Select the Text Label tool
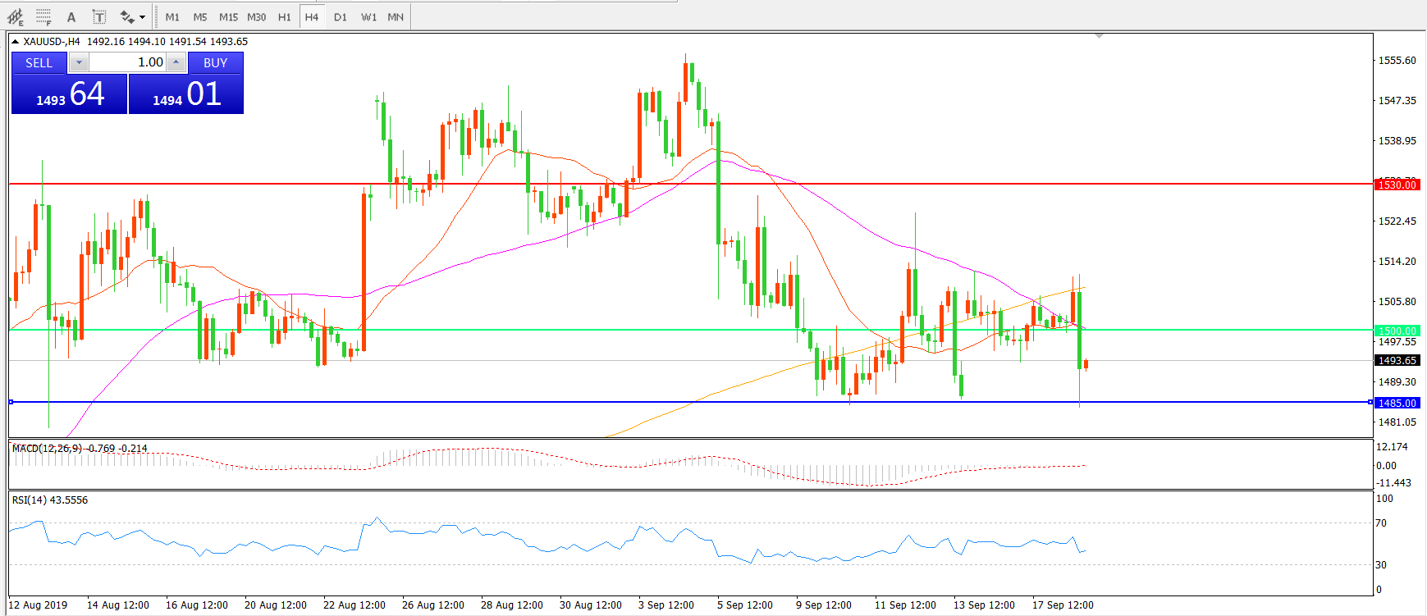 tap(99, 16)
